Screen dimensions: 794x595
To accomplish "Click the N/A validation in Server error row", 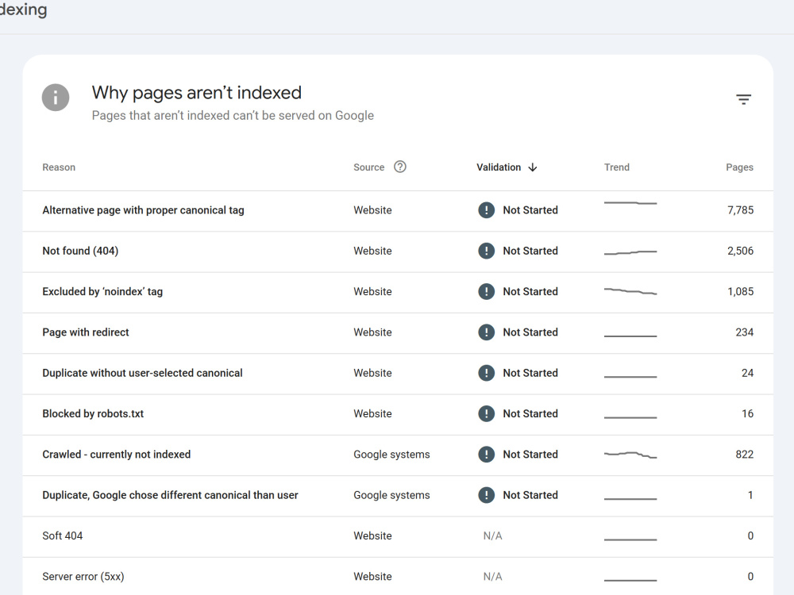I will [x=493, y=576].
